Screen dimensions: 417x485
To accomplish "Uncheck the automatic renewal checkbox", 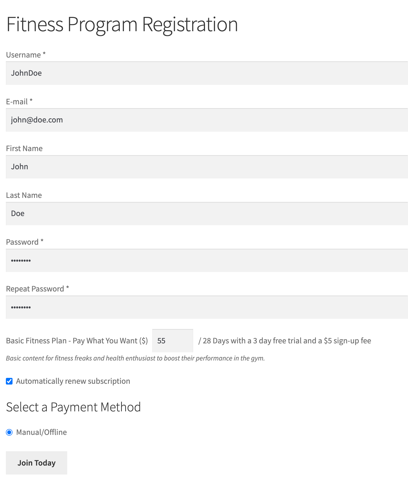I will (9, 381).
